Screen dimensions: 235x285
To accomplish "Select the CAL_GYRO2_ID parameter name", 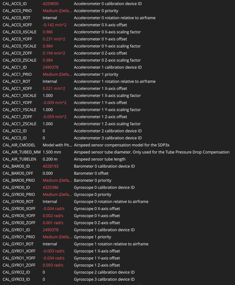I will point(16,272).
